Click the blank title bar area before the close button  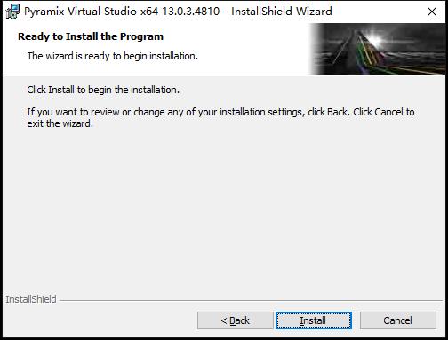378,12
